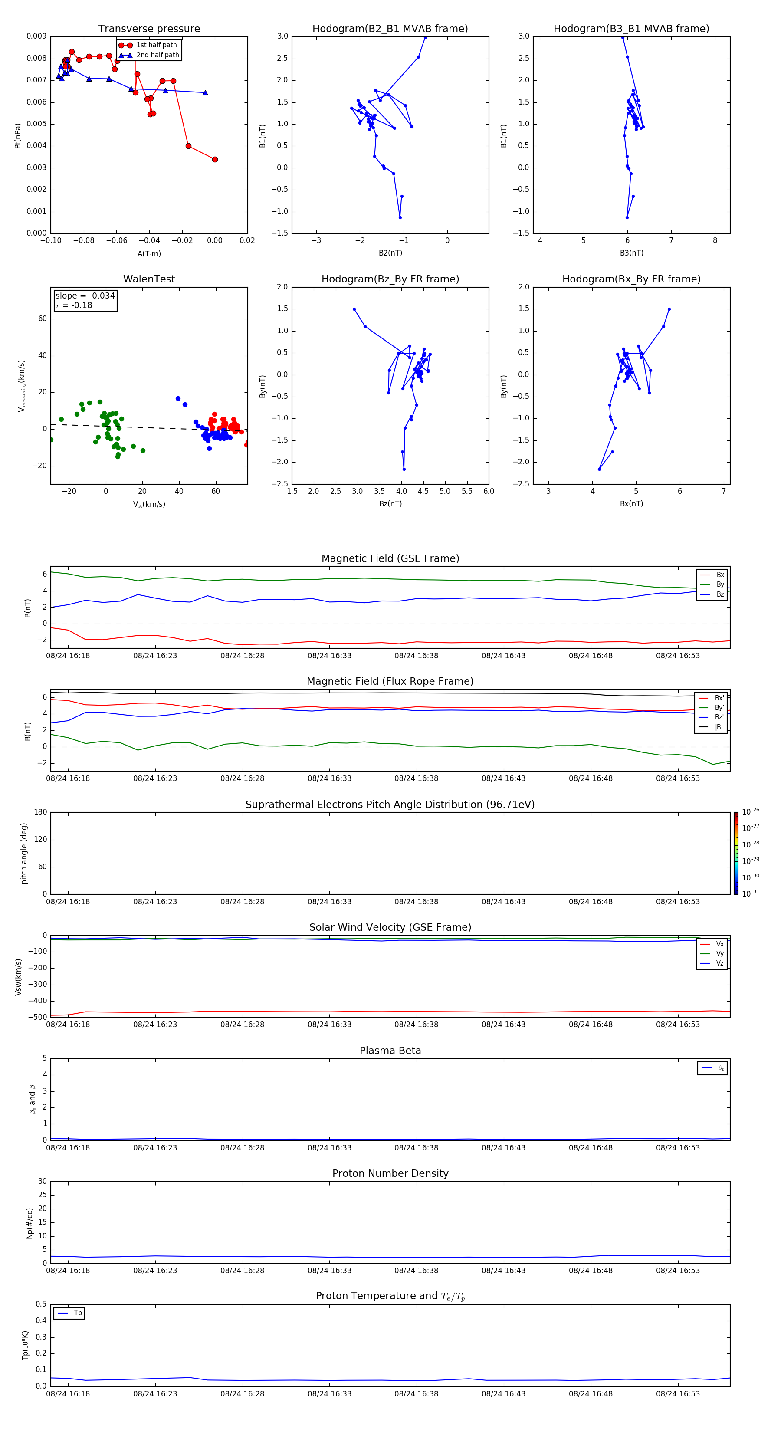Select the βp legend entry
Image resolution: width=781 pixels, height=1432 pixels.
point(712,1068)
